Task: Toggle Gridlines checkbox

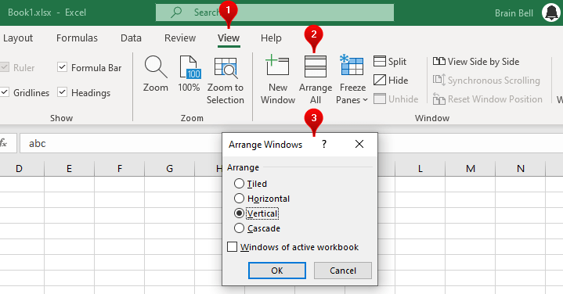Action: click(5, 92)
